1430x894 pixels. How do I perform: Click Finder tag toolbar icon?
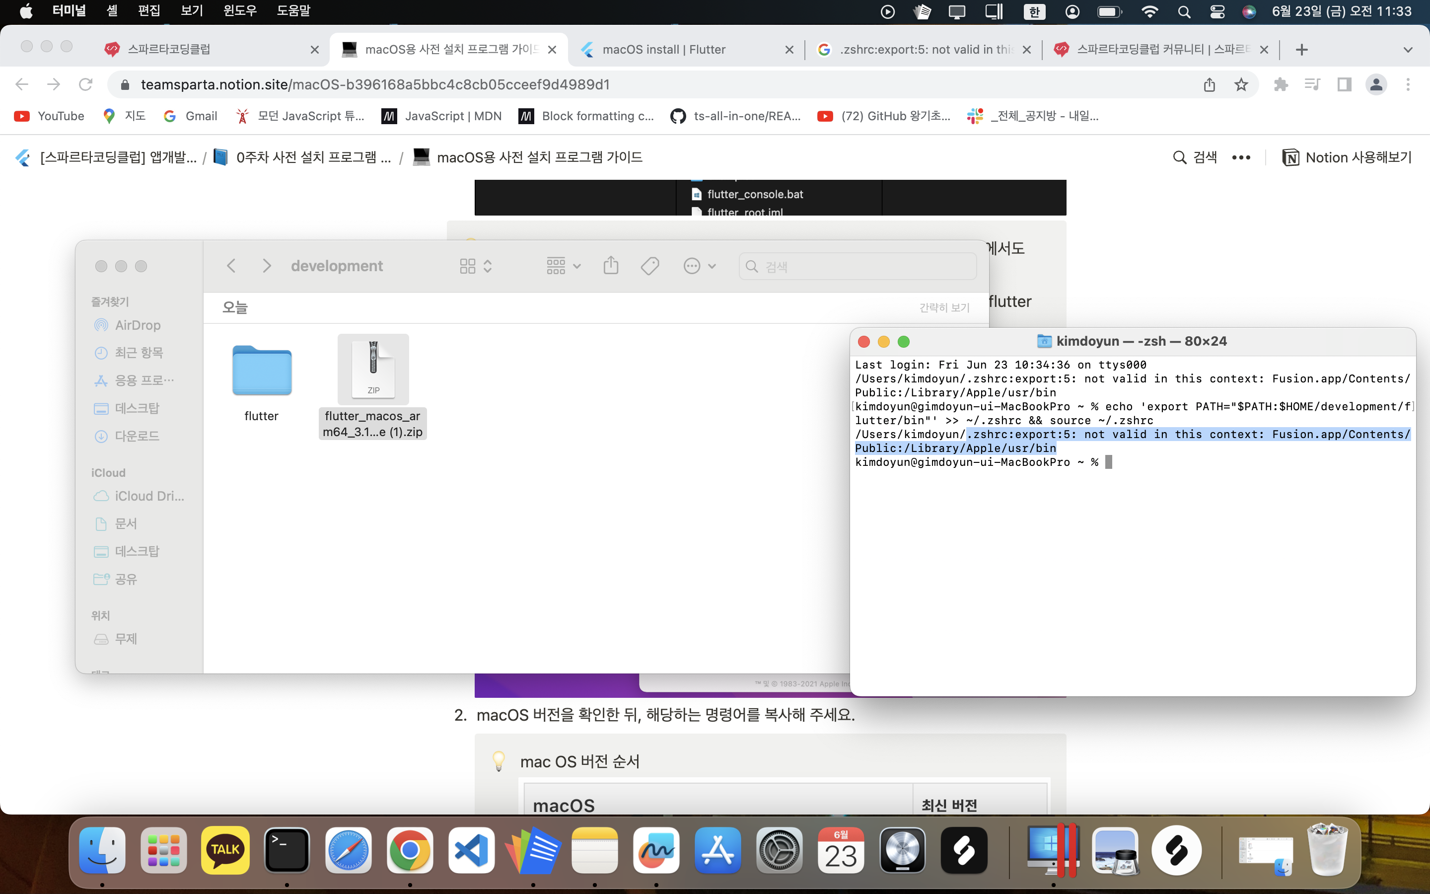click(x=649, y=266)
